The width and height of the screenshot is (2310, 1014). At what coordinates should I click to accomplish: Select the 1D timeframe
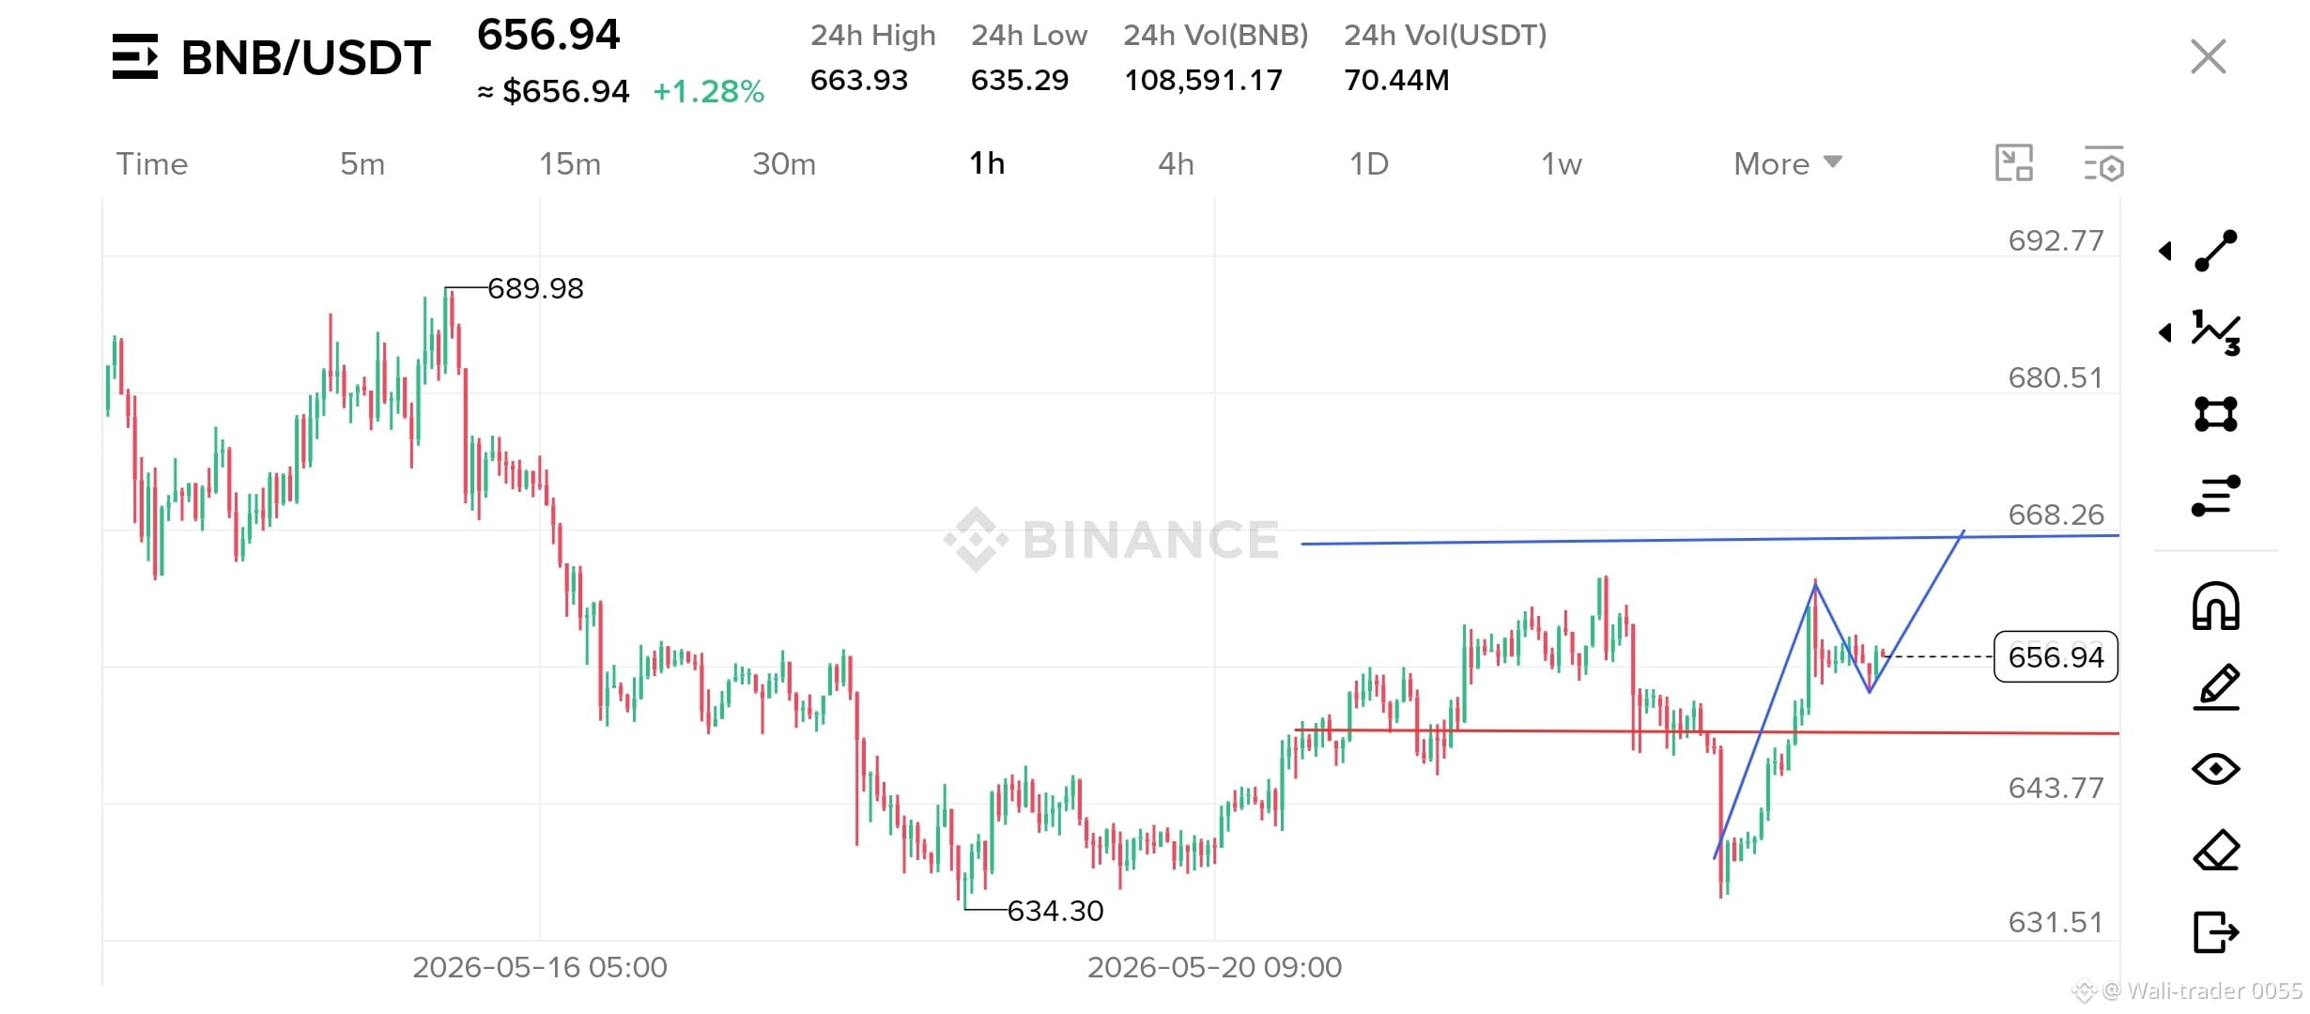tap(1368, 163)
